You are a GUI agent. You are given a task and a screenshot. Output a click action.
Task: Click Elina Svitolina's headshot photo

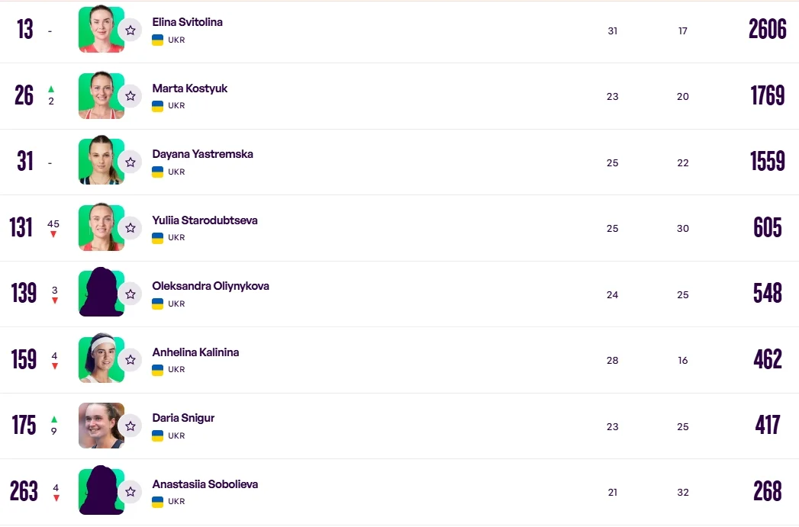[100, 30]
